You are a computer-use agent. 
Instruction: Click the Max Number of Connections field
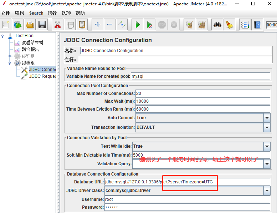click(203, 93)
